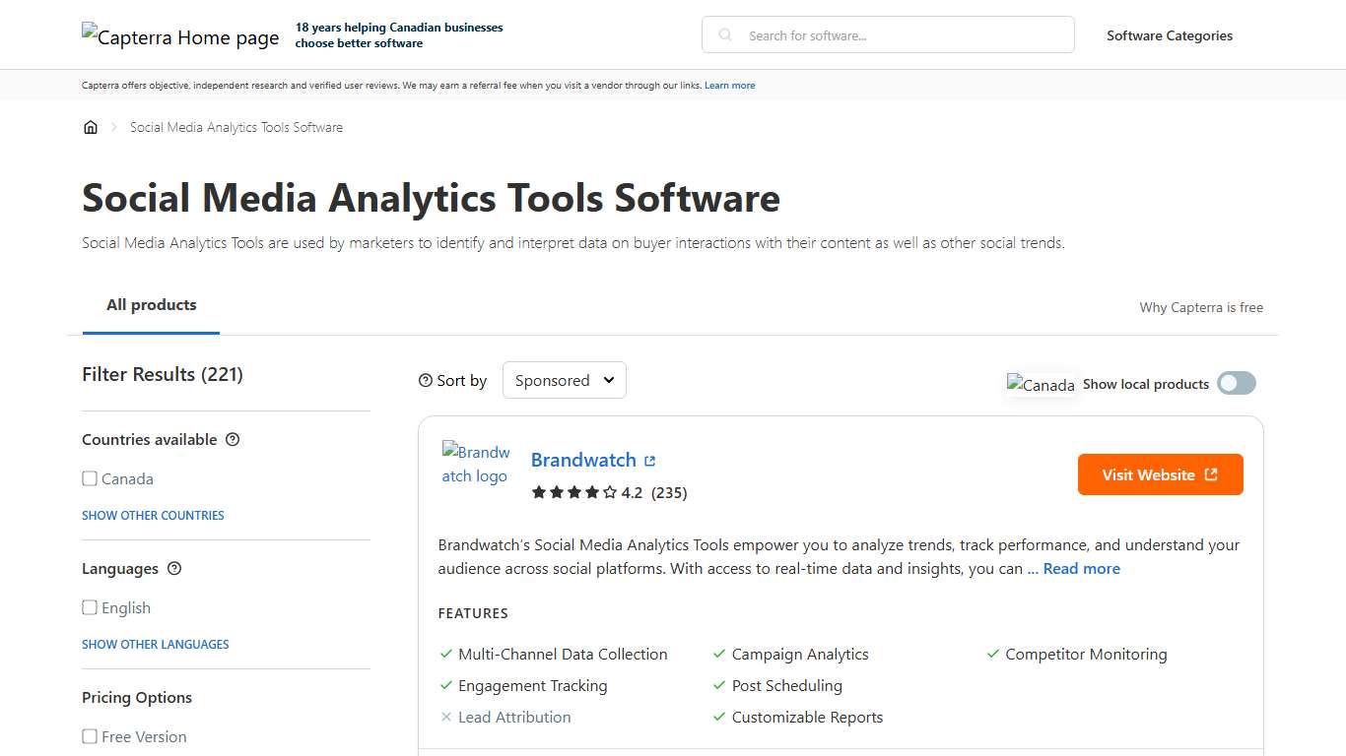Open the Sort by help tooltip icon

(x=425, y=379)
